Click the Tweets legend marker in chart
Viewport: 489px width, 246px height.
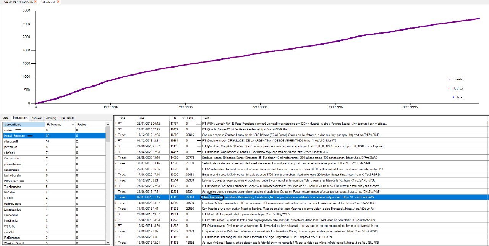point(449,79)
